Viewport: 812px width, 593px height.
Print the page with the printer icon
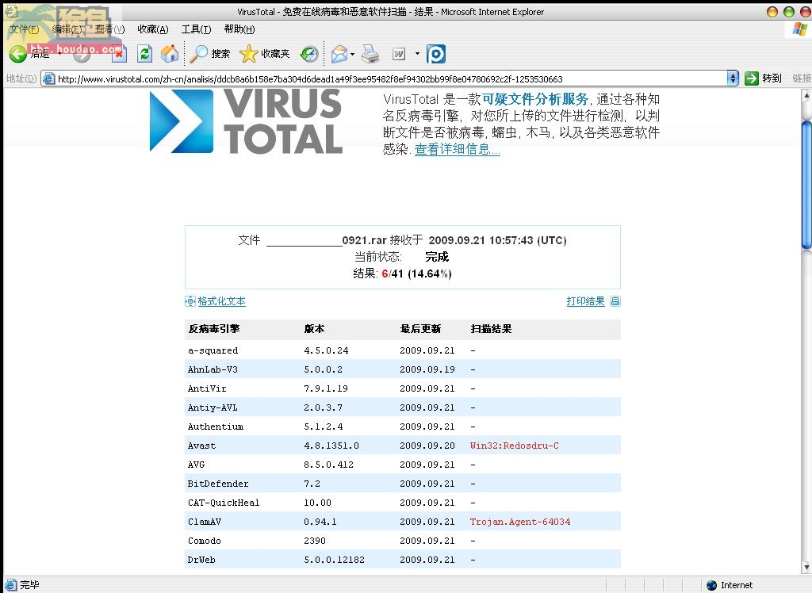click(370, 54)
